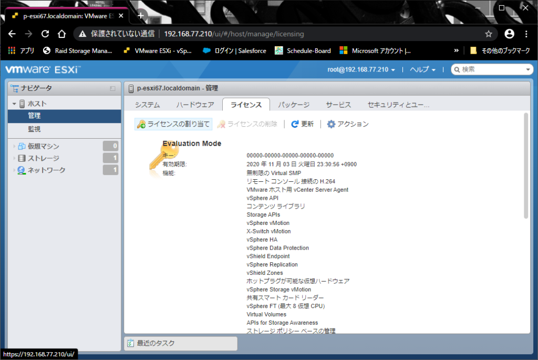538x360 pixels.
Task: Click the ストレージ count badge showing 1
Action: tap(110, 158)
